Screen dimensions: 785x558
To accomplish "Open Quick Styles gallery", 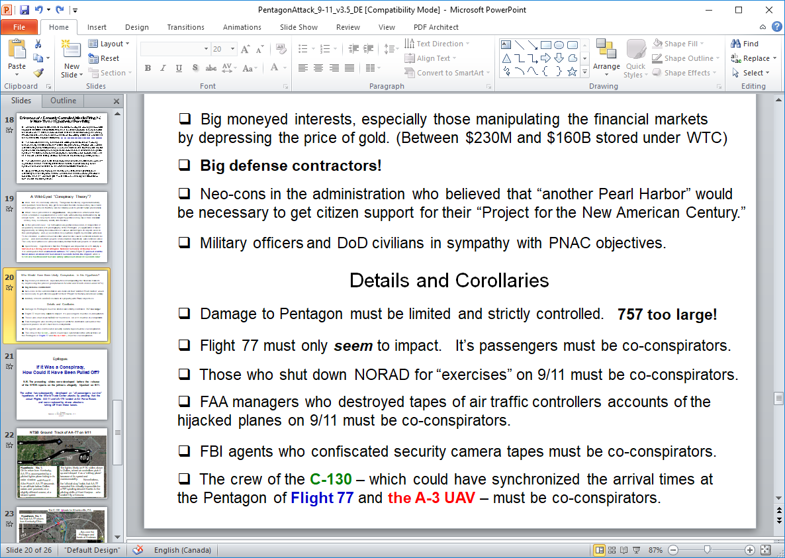I will [636, 58].
